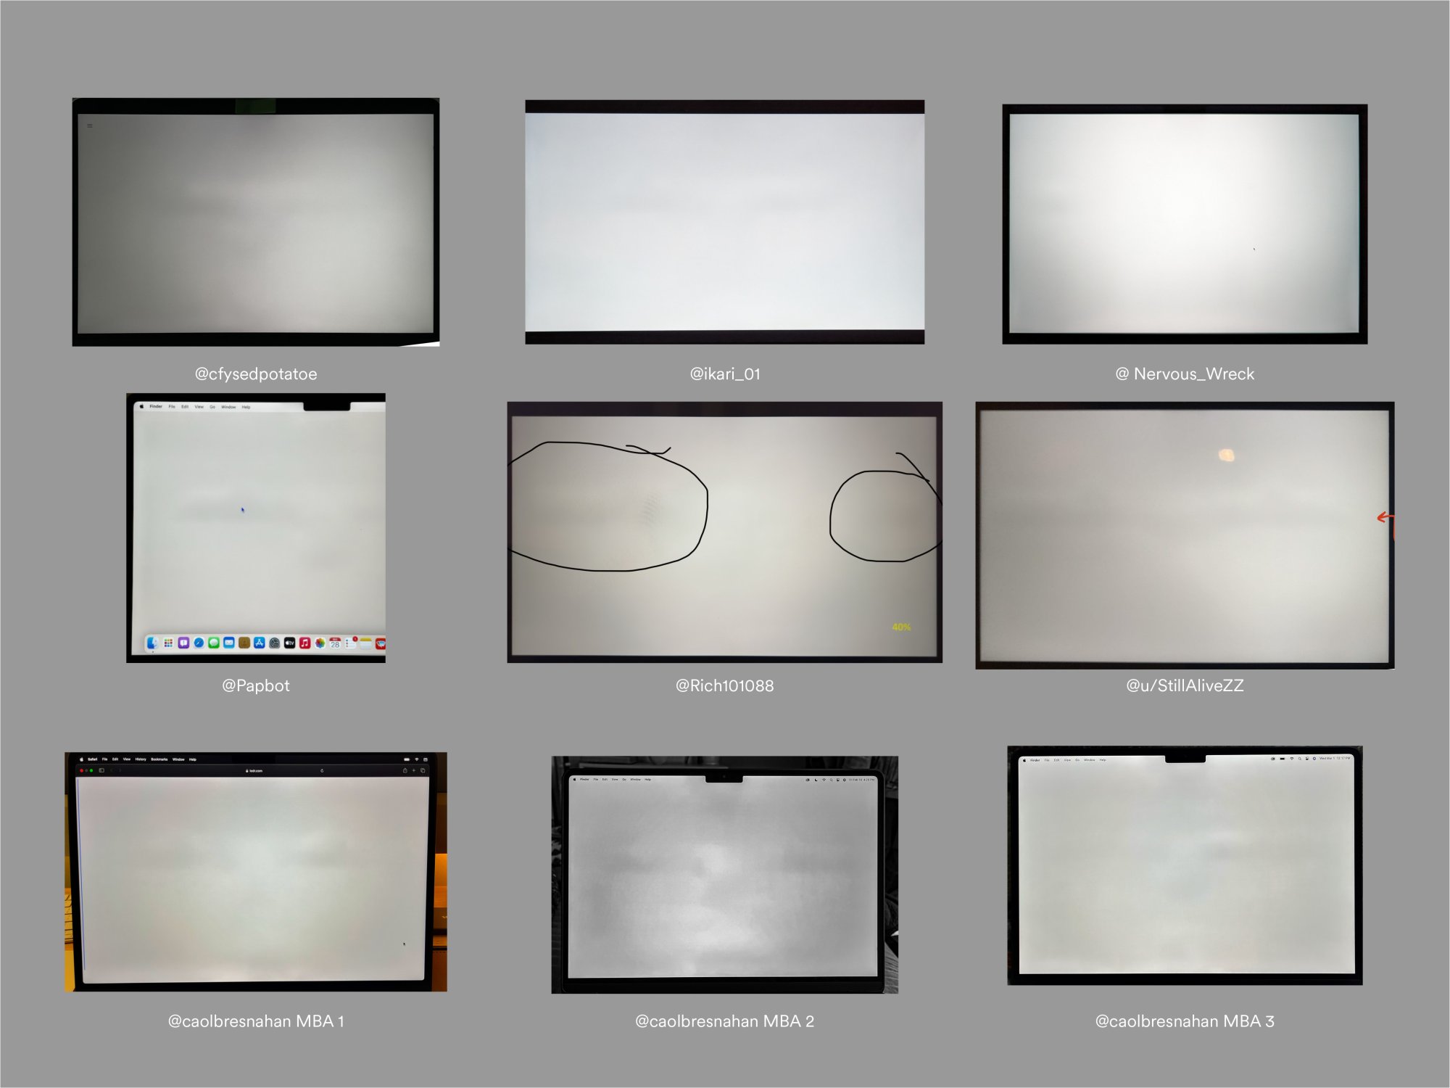Open the Photos app in the dock
The image size is (1450, 1088).
tap(320, 643)
